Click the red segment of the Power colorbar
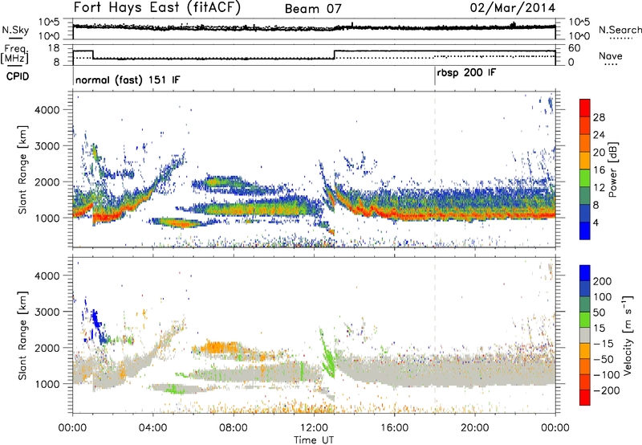The width and height of the screenshot is (642, 445). click(585, 108)
